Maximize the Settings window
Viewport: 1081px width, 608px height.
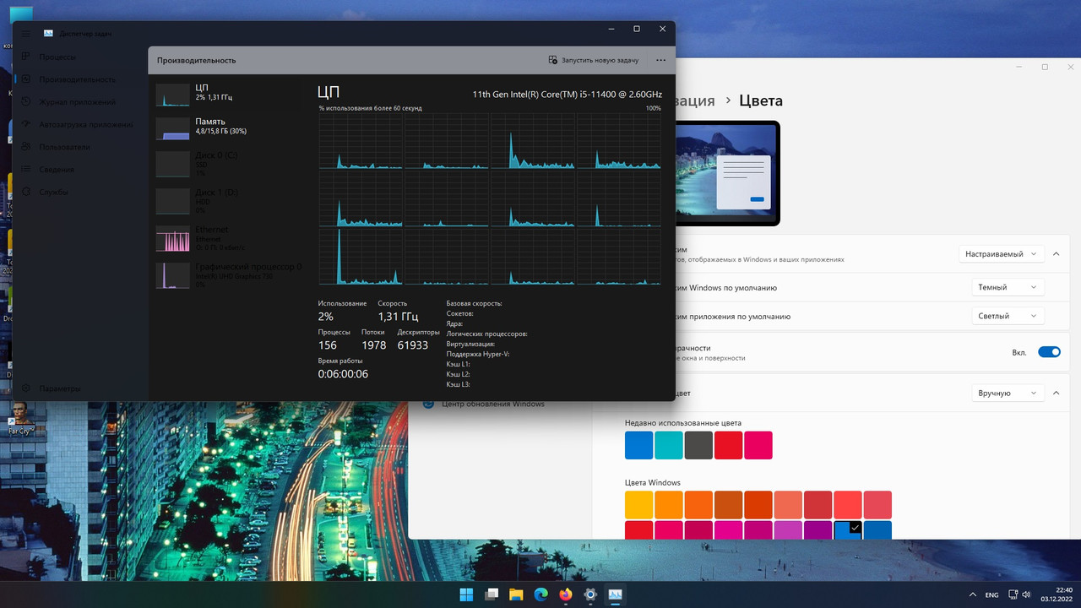(x=1045, y=67)
